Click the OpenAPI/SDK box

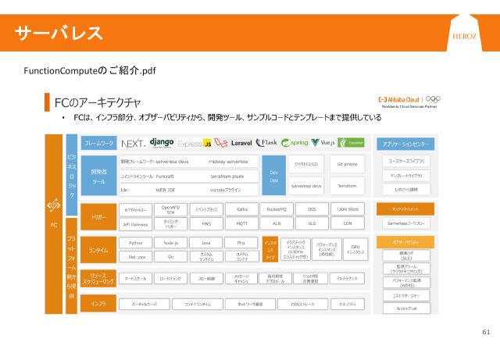[x=170, y=209]
